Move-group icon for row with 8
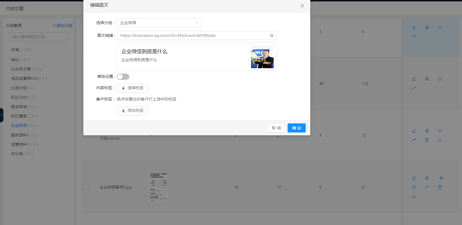Viewport: 462px width, 225px height. click(x=440, y=27)
